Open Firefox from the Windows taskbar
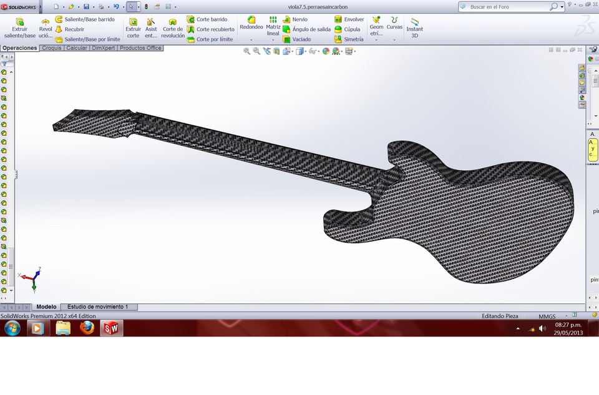Image resolution: width=599 pixels, height=395 pixels. tap(87, 328)
